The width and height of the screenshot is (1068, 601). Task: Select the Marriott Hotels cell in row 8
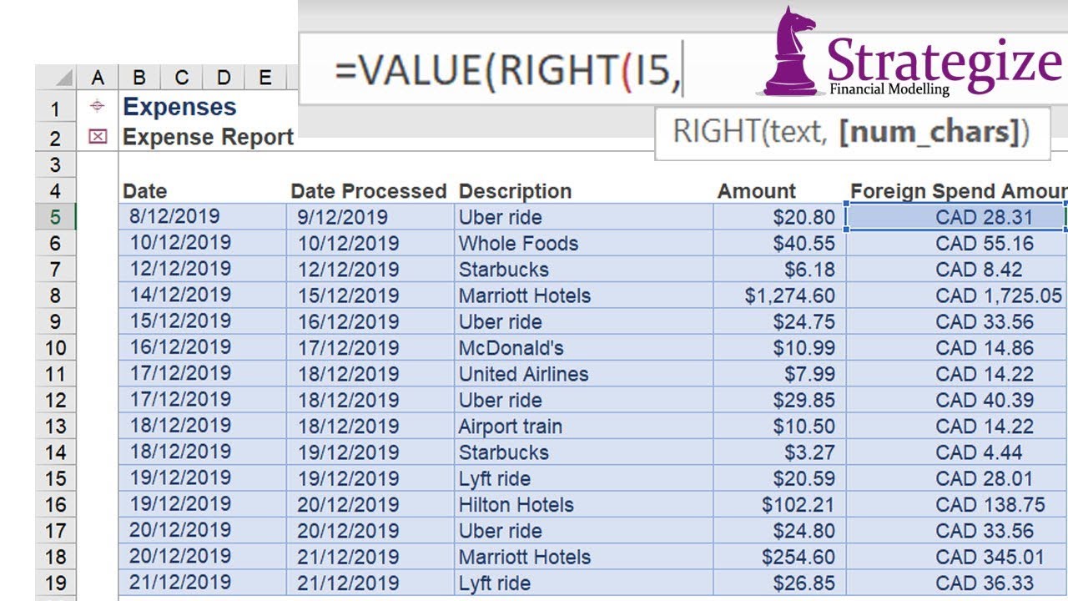(x=584, y=295)
